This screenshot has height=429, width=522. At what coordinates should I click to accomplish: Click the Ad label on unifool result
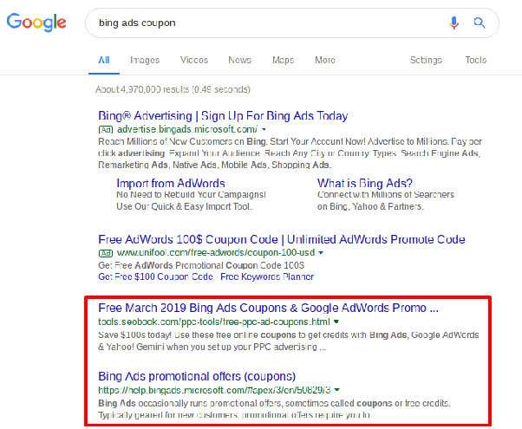tap(106, 253)
